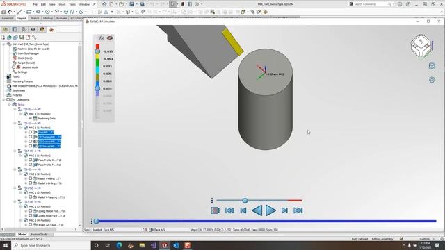
Task: Open the Insert menu
Action: pyautogui.click(x=62, y=4)
